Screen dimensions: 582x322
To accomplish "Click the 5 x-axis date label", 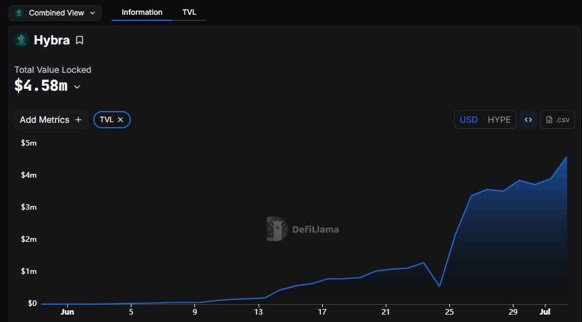I will (x=131, y=312).
